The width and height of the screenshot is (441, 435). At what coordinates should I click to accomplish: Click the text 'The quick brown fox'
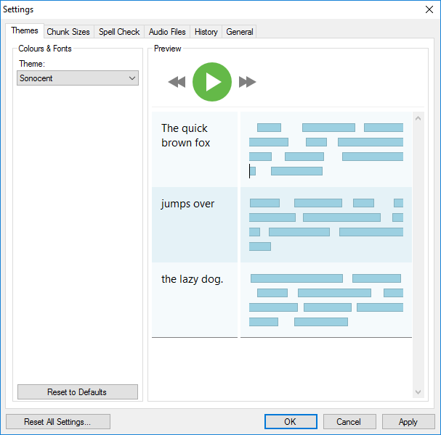[185, 136]
